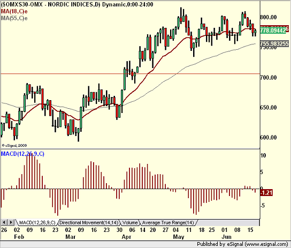Viewport: 291px width, 248px height.
Task: Click the horizontal orange line near 700
Action: click(131, 74)
